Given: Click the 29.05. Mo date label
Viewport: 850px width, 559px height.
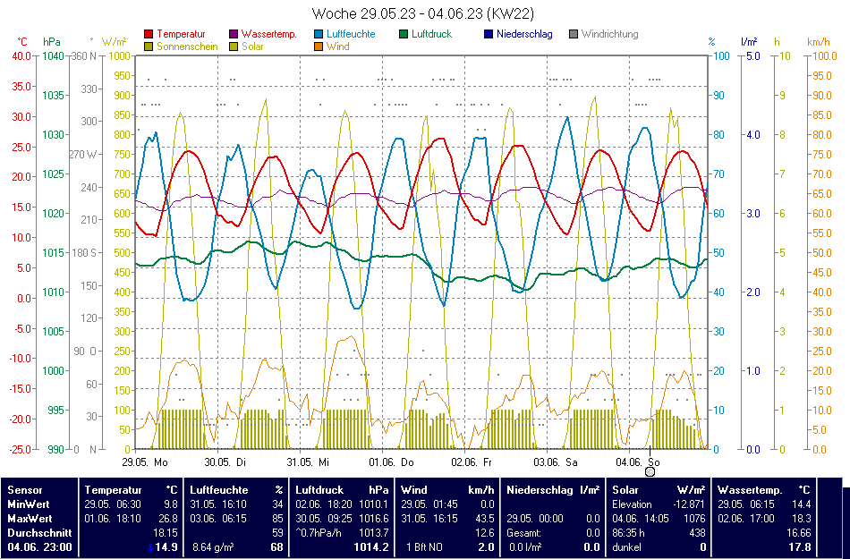Looking at the screenshot, I should coord(145,462).
